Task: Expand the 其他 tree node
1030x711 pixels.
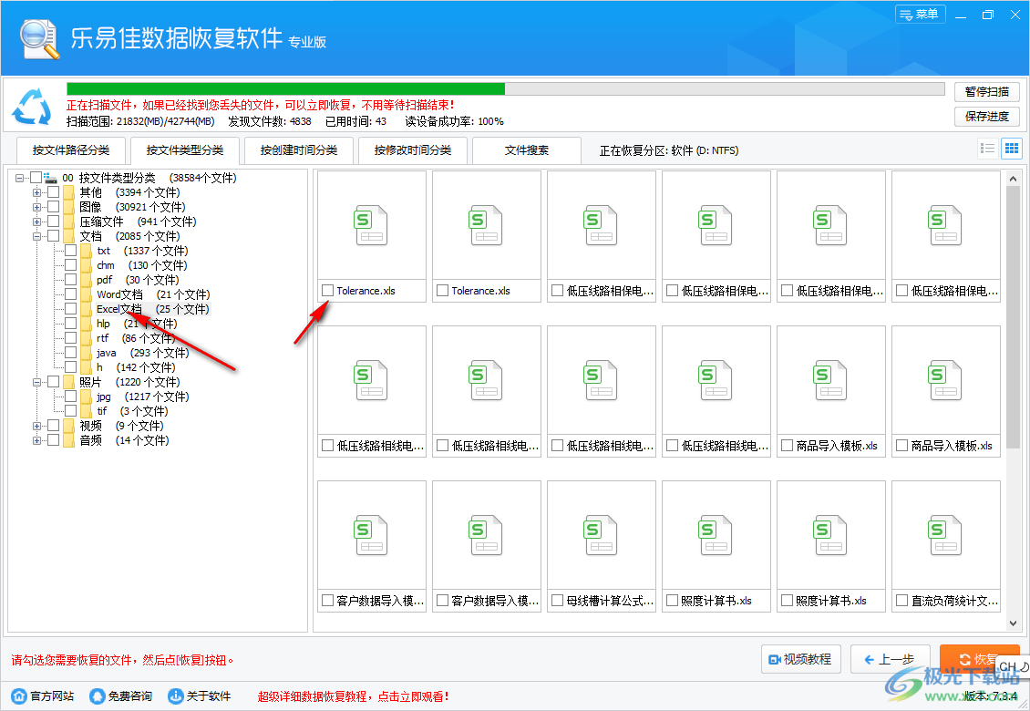Action: point(36,192)
